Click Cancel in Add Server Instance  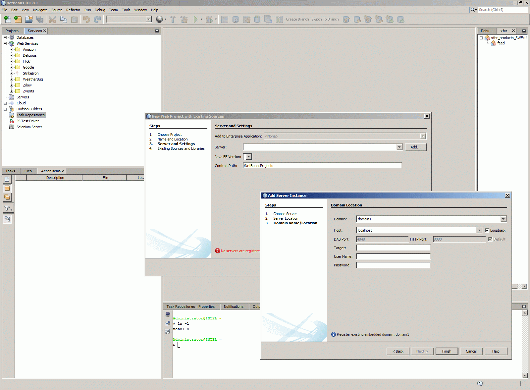[471, 351]
